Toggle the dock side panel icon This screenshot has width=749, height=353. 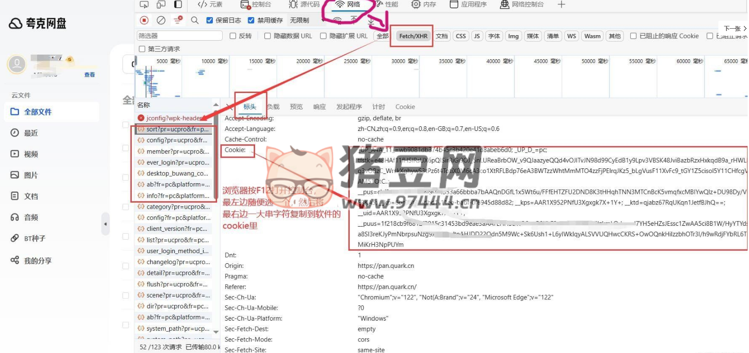(178, 4)
